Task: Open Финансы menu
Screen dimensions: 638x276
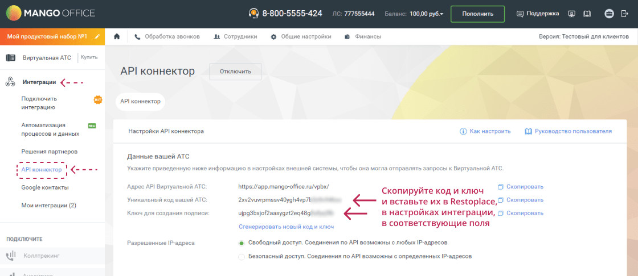Action: point(363,36)
